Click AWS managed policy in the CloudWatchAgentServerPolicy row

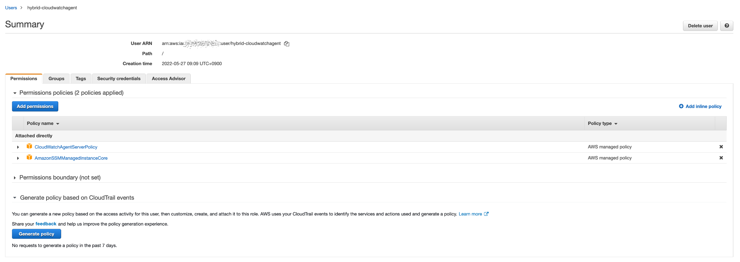[610, 147]
